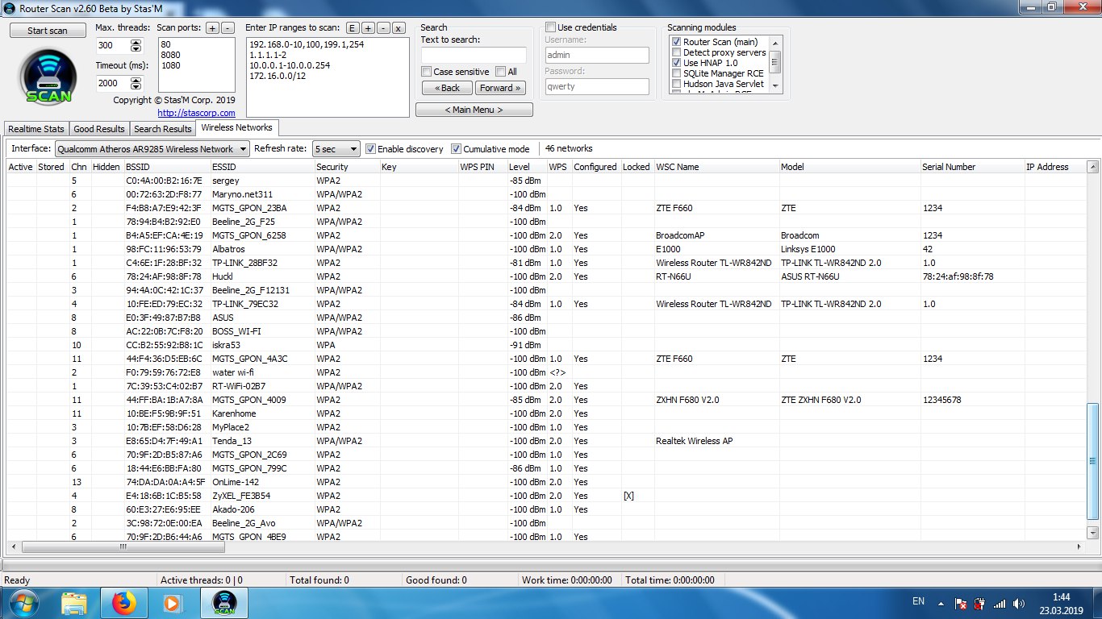
Task: Adjust Timeout value with spinner
Action: (136, 83)
